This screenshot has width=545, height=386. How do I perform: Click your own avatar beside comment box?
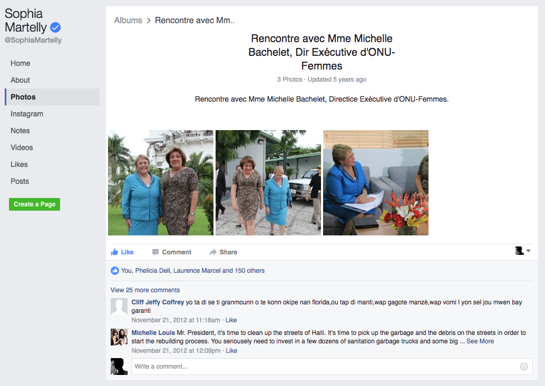119,367
